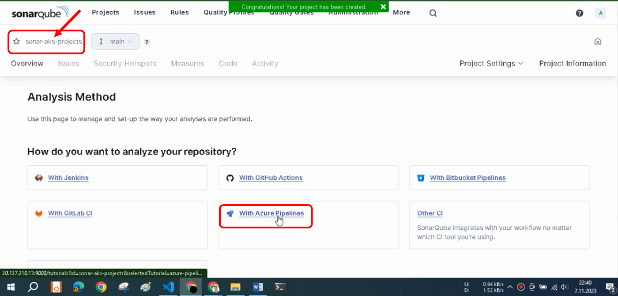Screen dimensions: 618x296
Task: Open Windows search on the taskbar
Action: point(33,287)
